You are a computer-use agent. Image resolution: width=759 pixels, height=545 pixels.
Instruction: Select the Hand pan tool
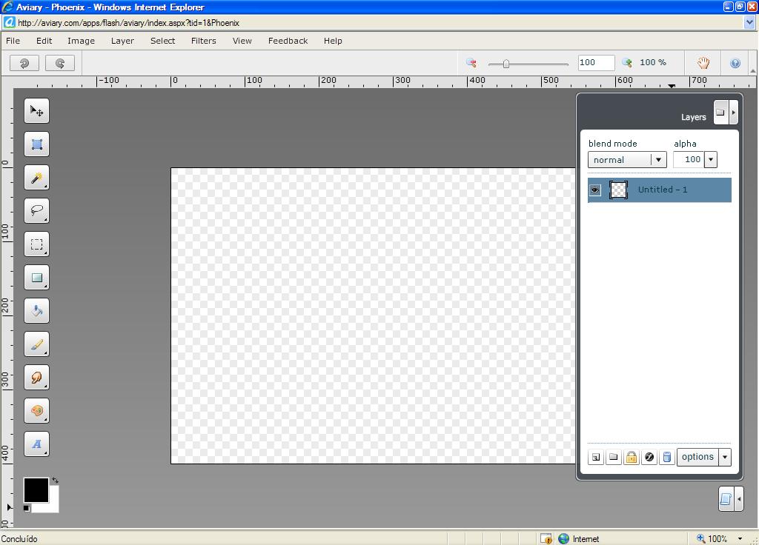(703, 63)
